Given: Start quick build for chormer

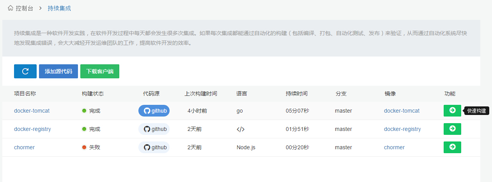Looking at the screenshot, I should coord(452,147).
